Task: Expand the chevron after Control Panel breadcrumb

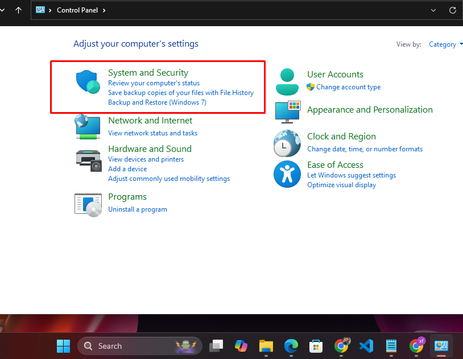Action: [x=104, y=10]
